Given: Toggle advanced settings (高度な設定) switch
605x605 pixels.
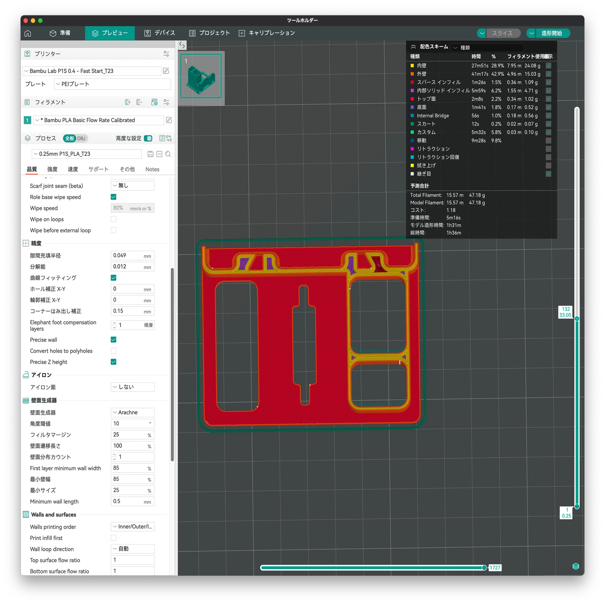Looking at the screenshot, I should coord(148,138).
